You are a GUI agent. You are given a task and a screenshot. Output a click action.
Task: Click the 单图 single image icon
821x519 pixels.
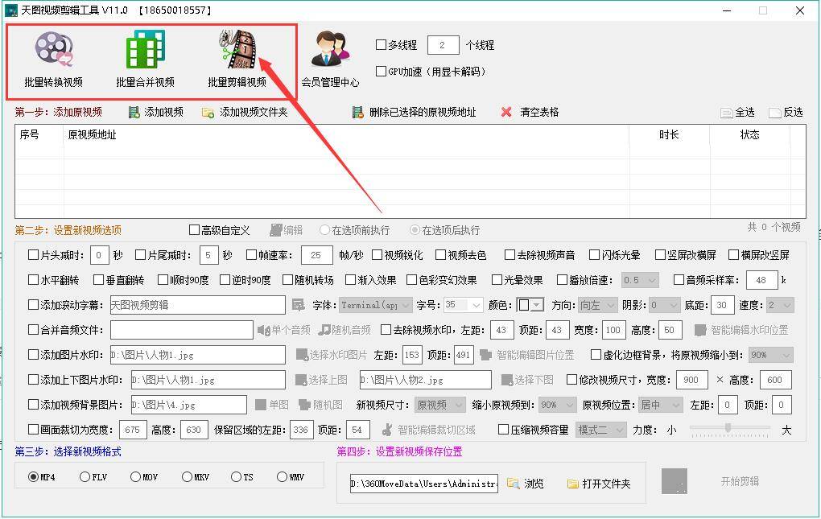point(260,405)
